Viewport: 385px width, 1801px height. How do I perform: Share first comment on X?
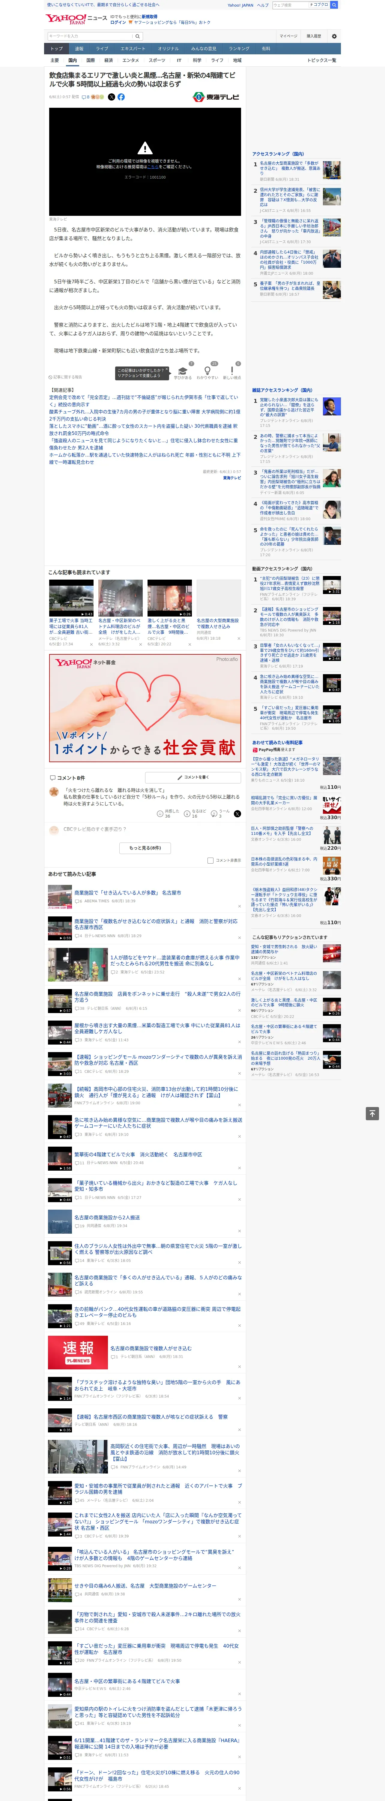(x=237, y=814)
